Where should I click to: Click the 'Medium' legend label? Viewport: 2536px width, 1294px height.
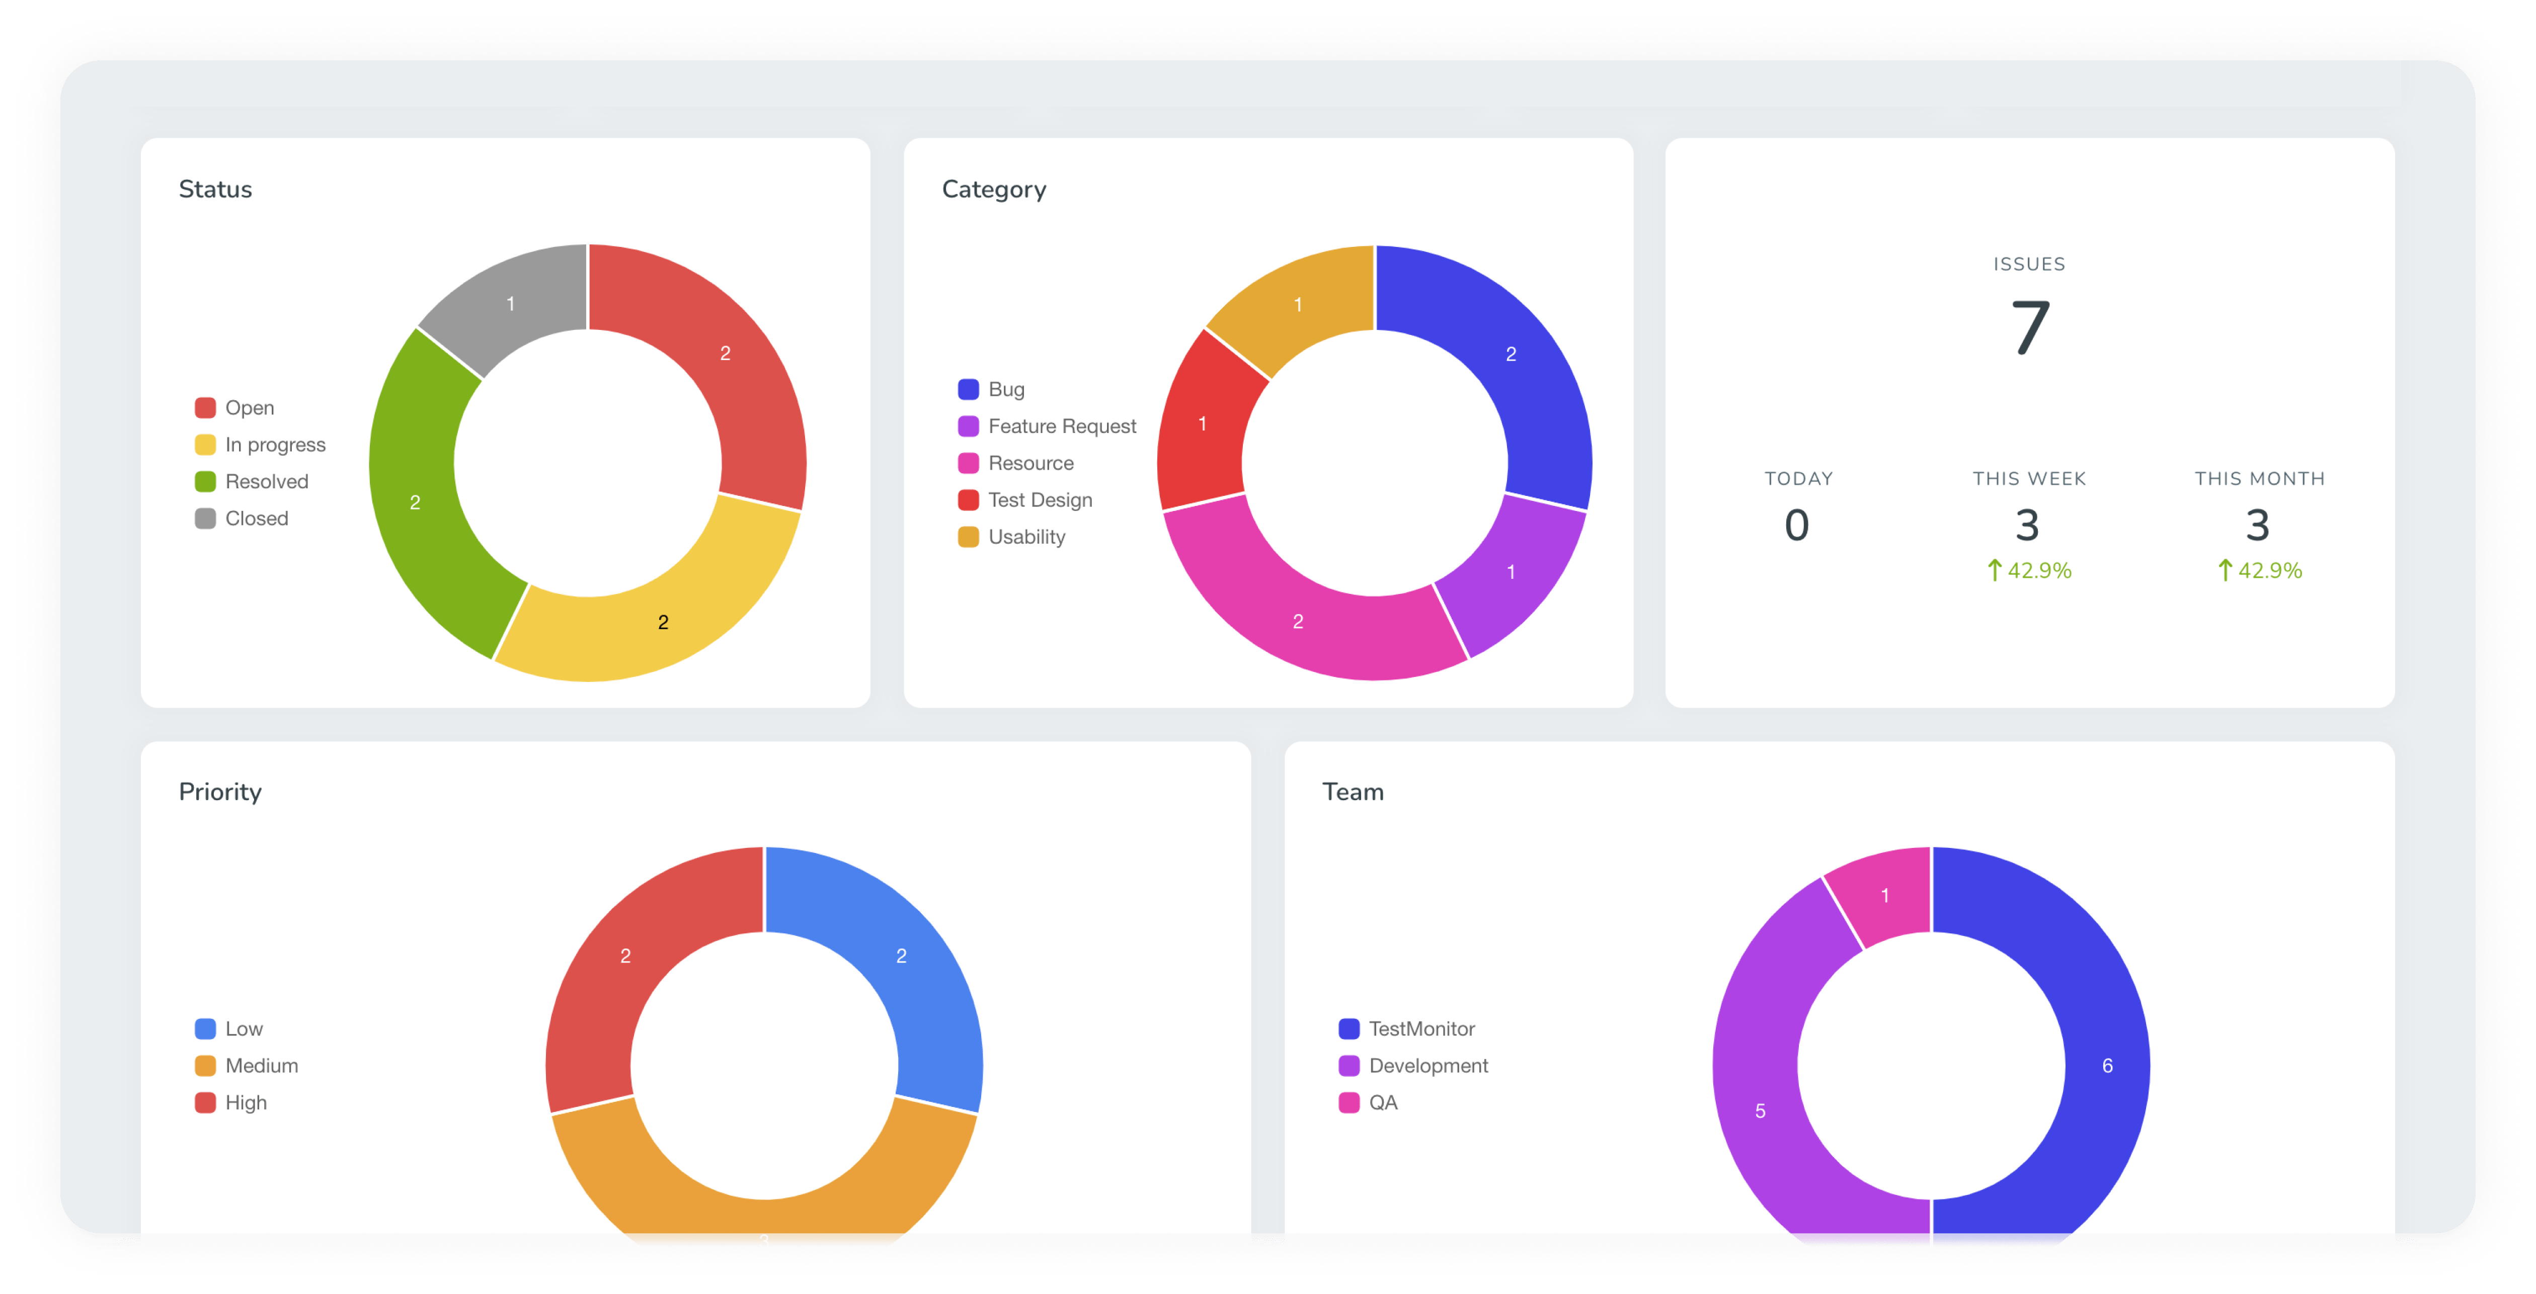tap(262, 1066)
